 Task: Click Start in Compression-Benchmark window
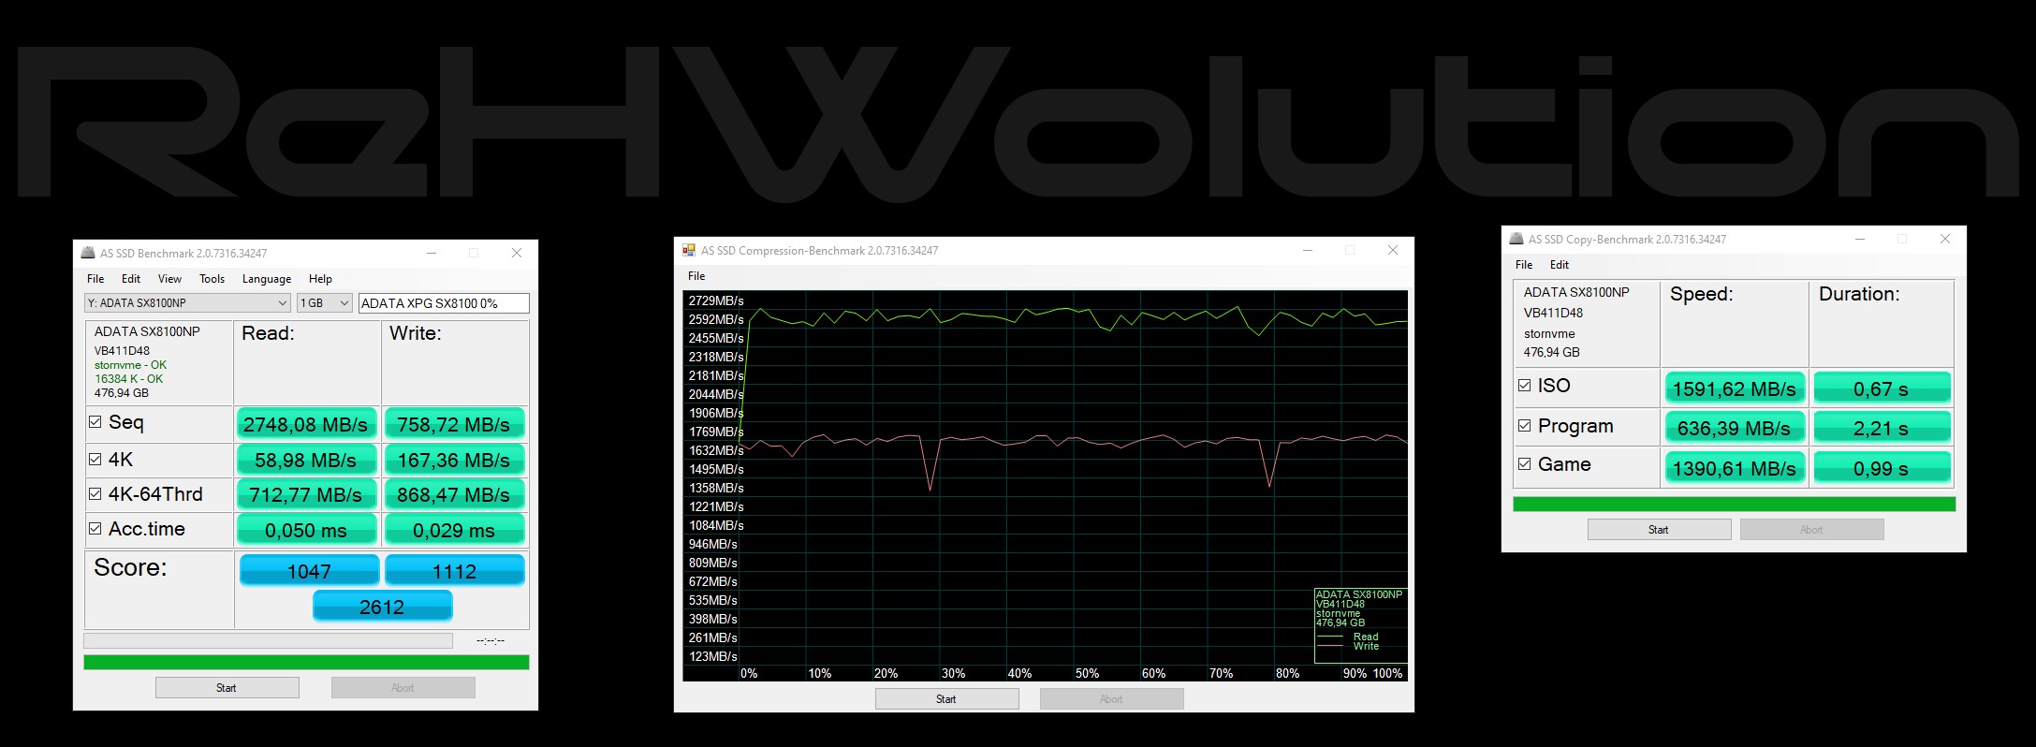click(946, 699)
